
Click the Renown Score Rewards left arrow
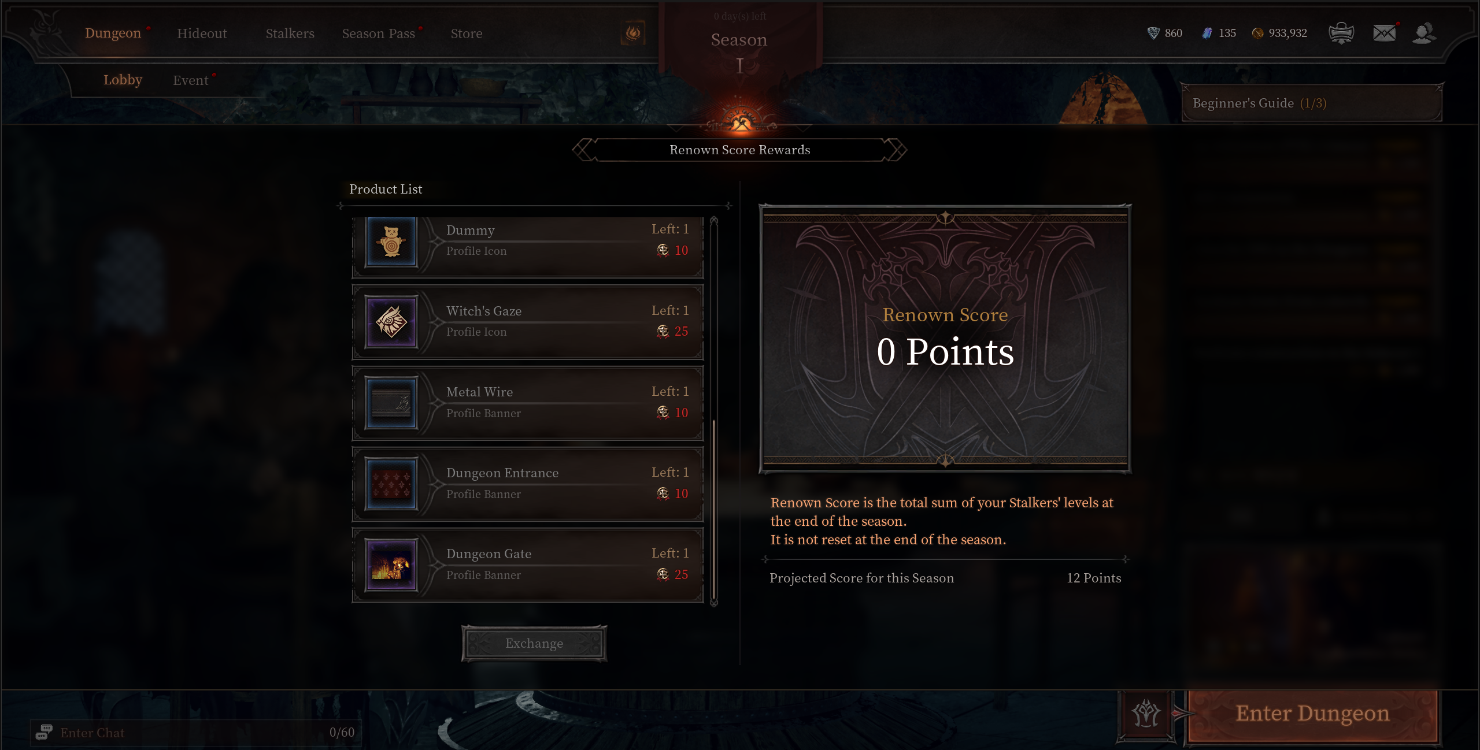click(583, 150)
